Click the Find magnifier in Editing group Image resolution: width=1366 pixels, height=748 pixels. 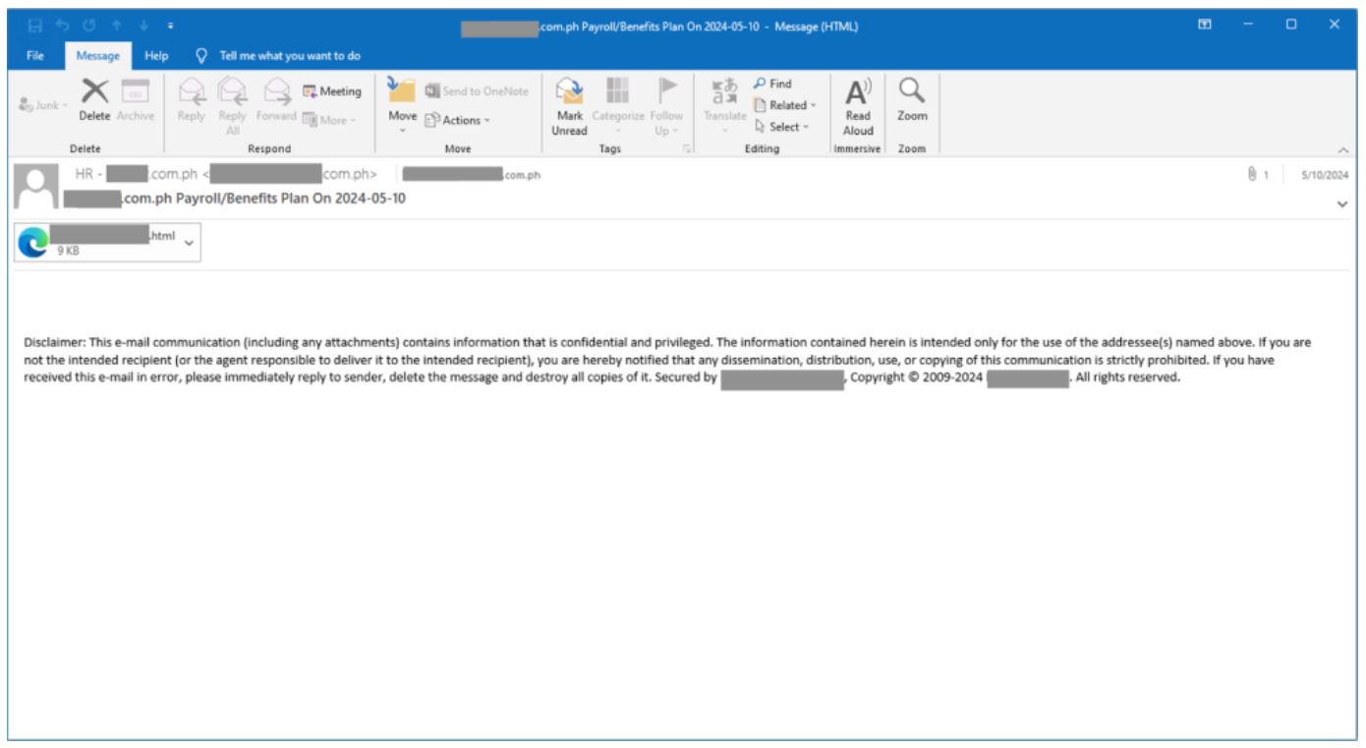point(760,84)
